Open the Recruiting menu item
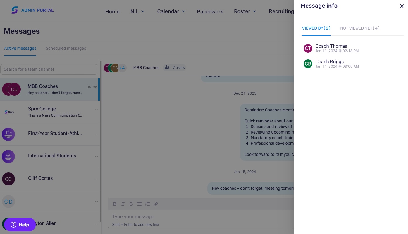The height and width of the screenshot is (234, 408). coord(281,11)
